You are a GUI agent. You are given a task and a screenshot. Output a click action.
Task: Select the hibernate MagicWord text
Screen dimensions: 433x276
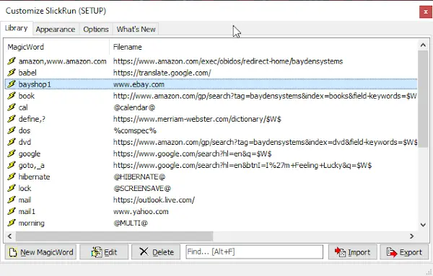[34, 177]
